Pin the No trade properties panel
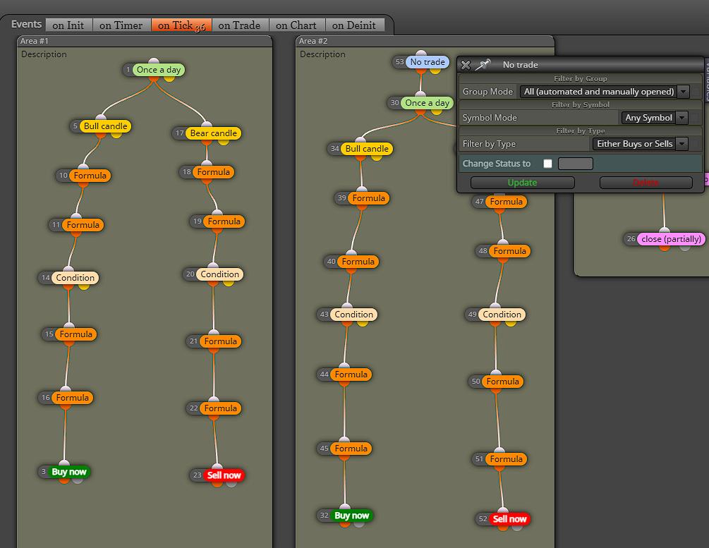Image resolution: width=709 pixels, height=548 pixels. [483, 65]
